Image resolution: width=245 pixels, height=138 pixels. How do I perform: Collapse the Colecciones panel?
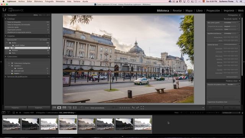5,56
